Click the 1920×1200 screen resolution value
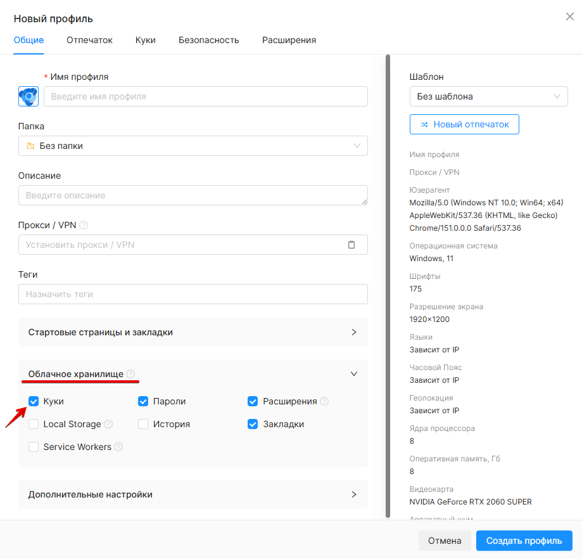 coord(429,319)
